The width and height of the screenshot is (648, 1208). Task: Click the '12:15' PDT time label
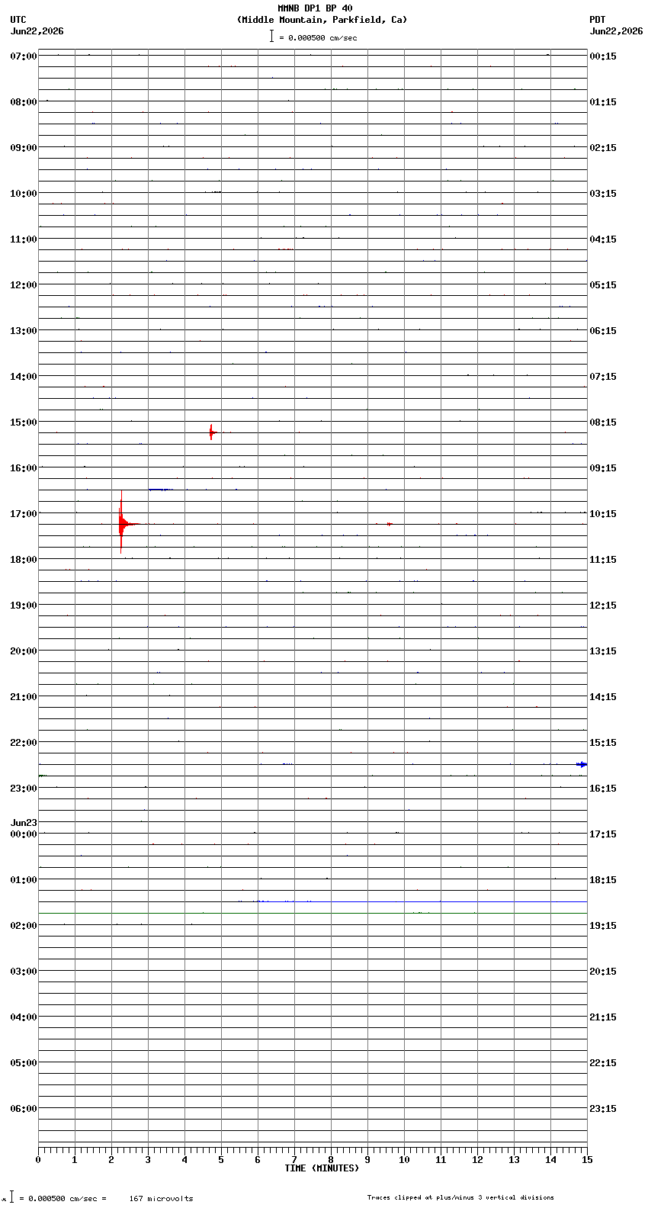(x=603, y=606)
